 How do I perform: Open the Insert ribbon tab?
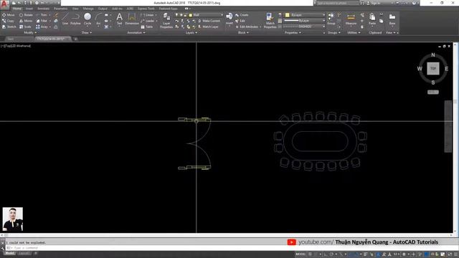[29, 9]
